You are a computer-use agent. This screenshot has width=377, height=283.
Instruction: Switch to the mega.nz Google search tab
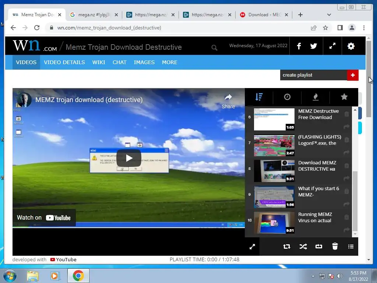pyautogui.click(x=94, y=15)
